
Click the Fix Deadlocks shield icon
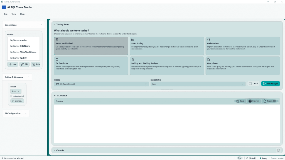pyautogui.click(x=57, y=59)
